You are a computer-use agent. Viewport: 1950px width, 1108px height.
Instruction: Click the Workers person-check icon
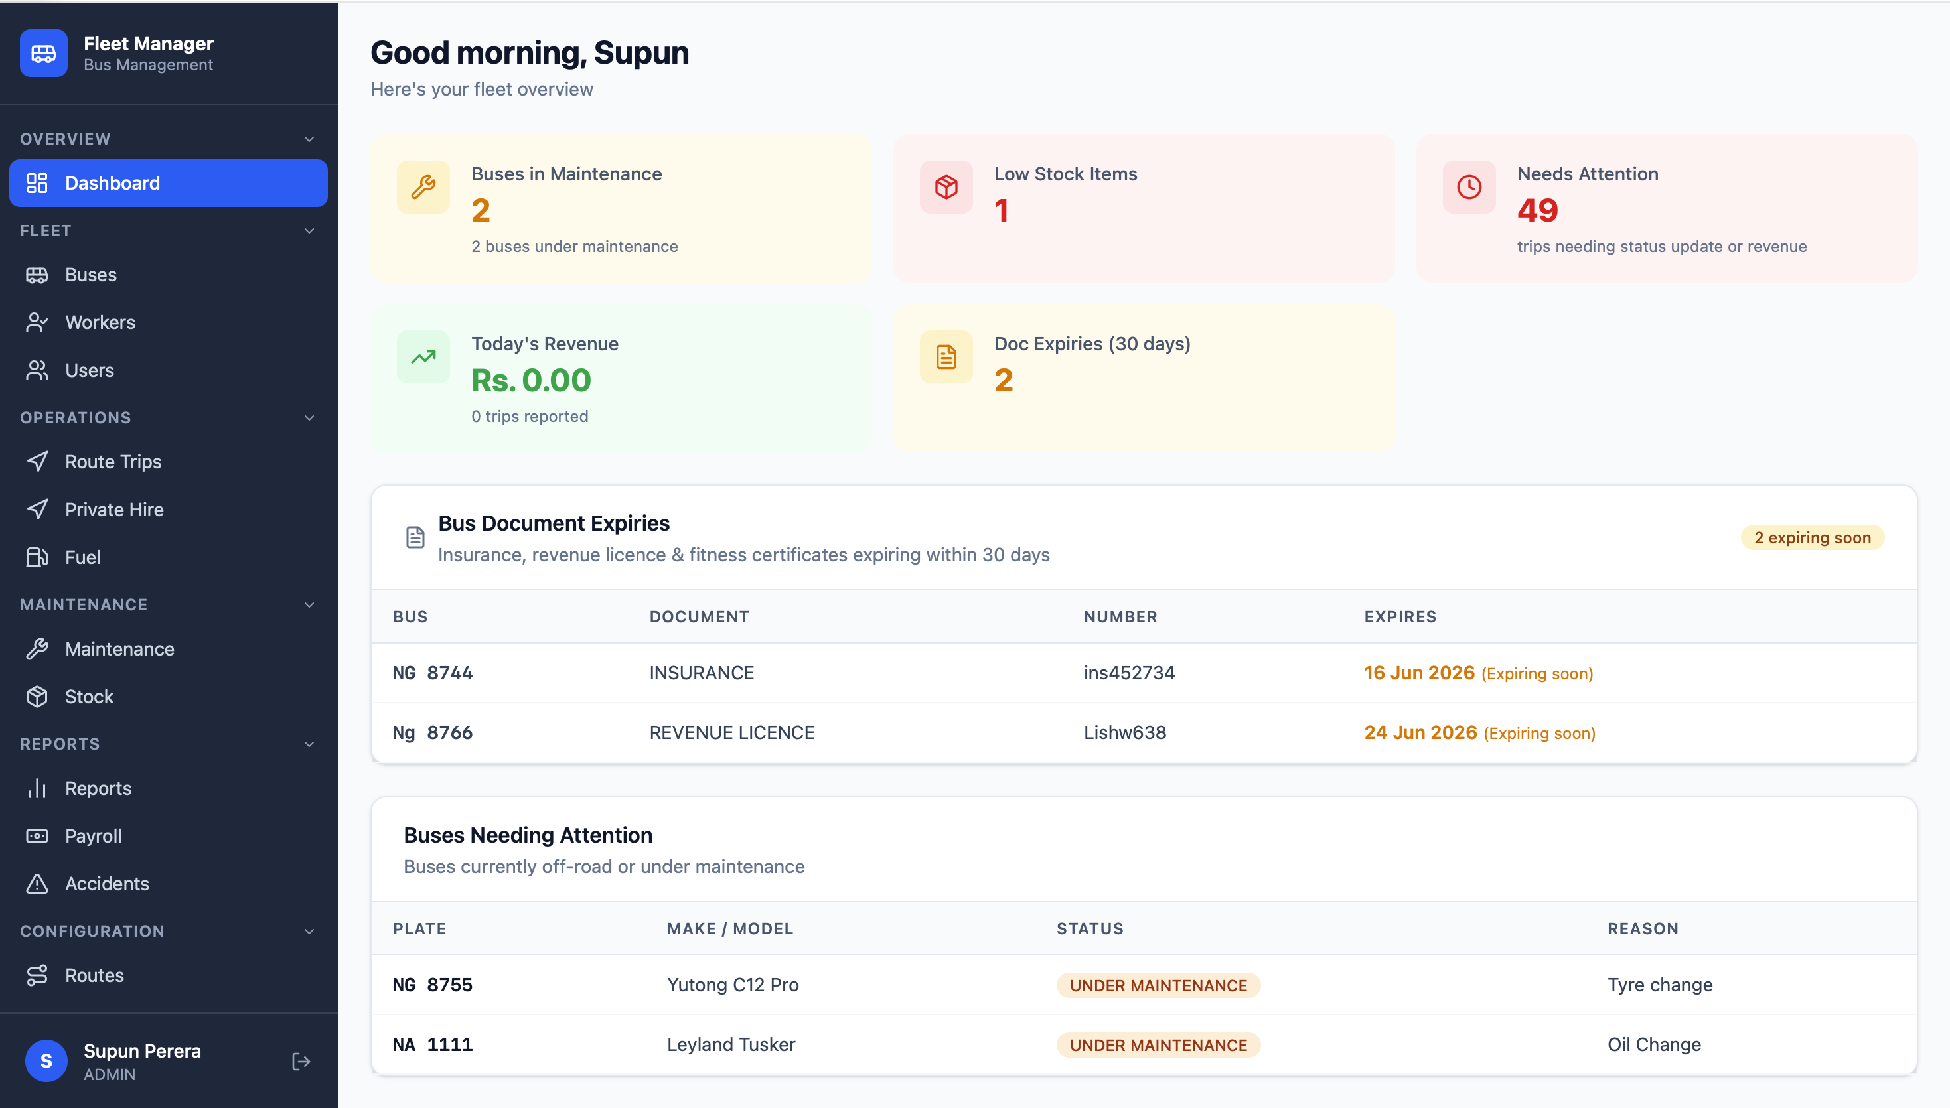click(x=37, y=322)
